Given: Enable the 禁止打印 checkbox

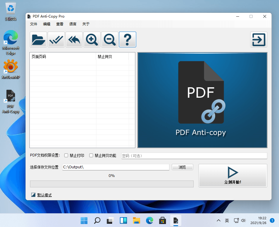Looking at the screenshot, I should (x=66, y=156).
